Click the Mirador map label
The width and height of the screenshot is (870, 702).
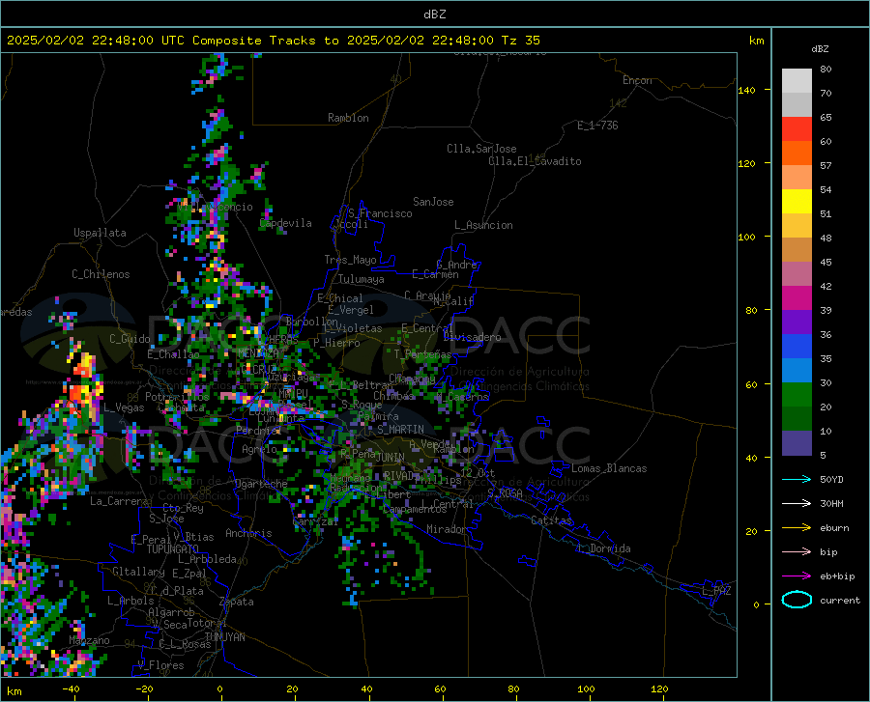tap(447, 529)
